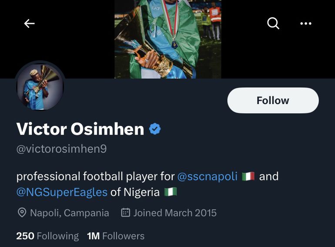Click the calendar joined-date icon
This screenshot has width=335, height=247.
(x=125, y=213)
